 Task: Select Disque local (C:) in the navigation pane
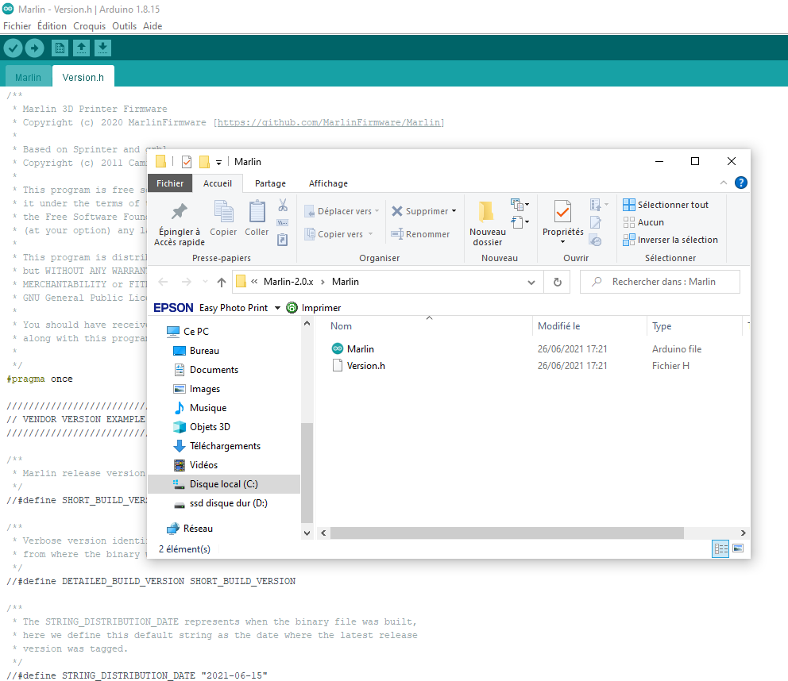[224, 484]
